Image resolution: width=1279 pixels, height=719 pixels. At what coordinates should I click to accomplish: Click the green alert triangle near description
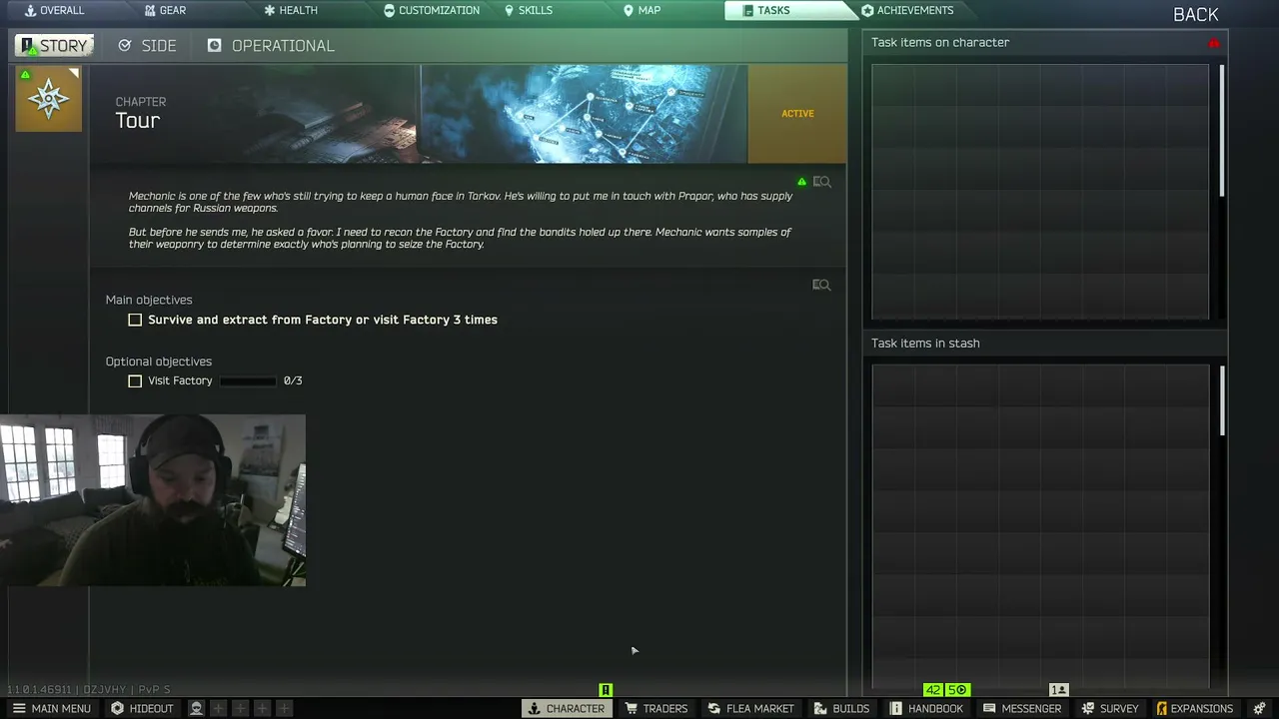pos(801,182)
